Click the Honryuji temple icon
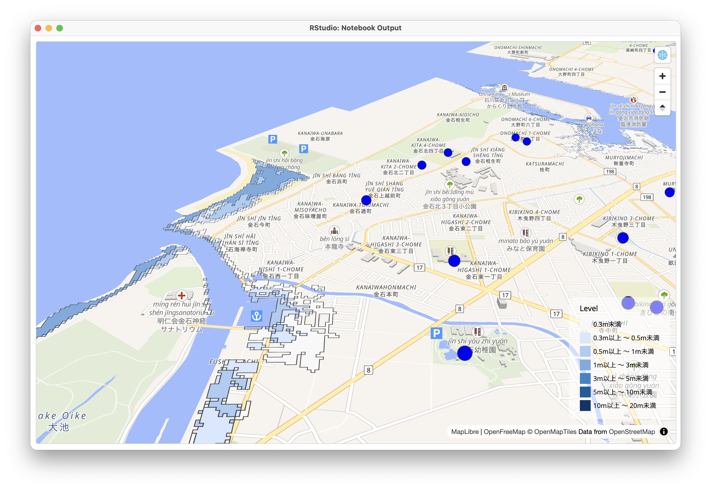Screen dimensions: 711x490 pyautogui.click(x=334, y=231)
